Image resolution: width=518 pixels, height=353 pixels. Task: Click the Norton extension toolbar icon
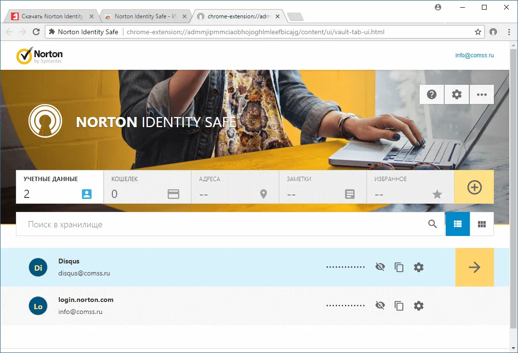click(x=493, y=32)
